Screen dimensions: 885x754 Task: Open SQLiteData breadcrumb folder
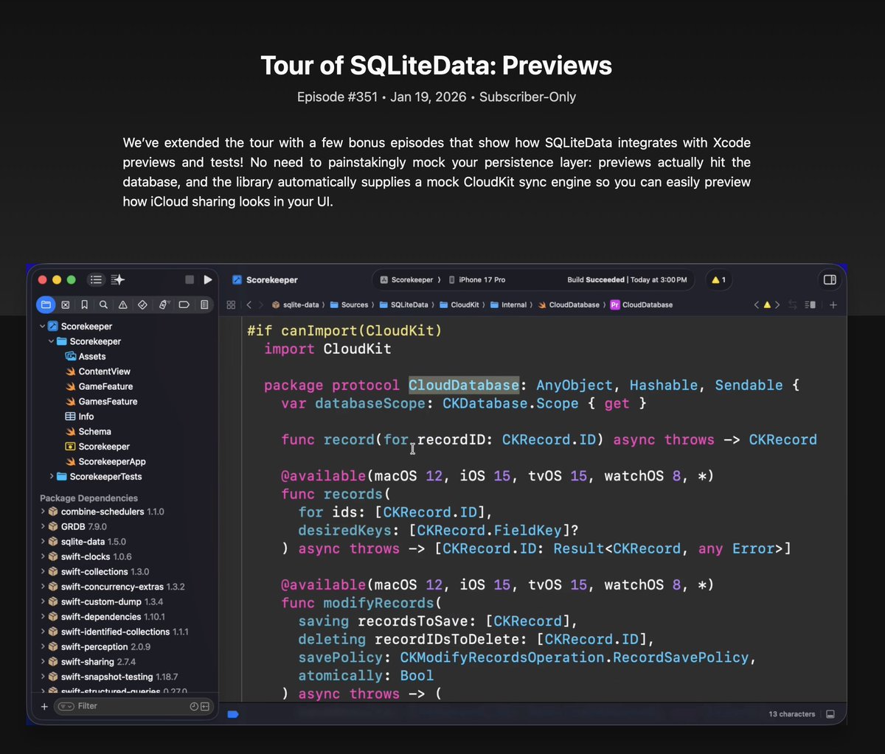[x=403, y=304]
